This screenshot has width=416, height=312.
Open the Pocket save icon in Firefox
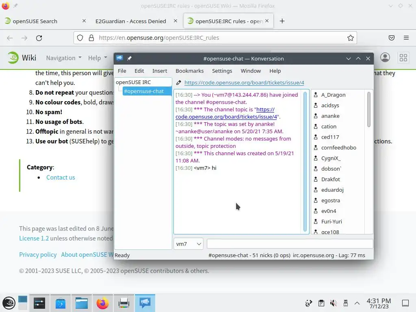pyautogui.click(x=392, y=38)
